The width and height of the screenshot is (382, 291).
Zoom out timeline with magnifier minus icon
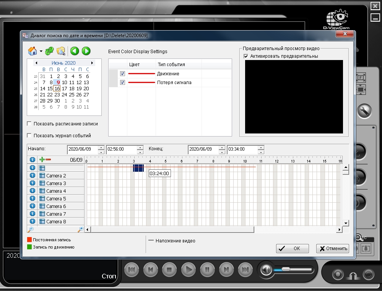(31, 229)
